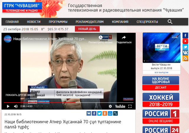Open YouTube channel from side social bar
The height and width of the screenshot is (133, 189).
pyautogui.click(x=185, y=41)
